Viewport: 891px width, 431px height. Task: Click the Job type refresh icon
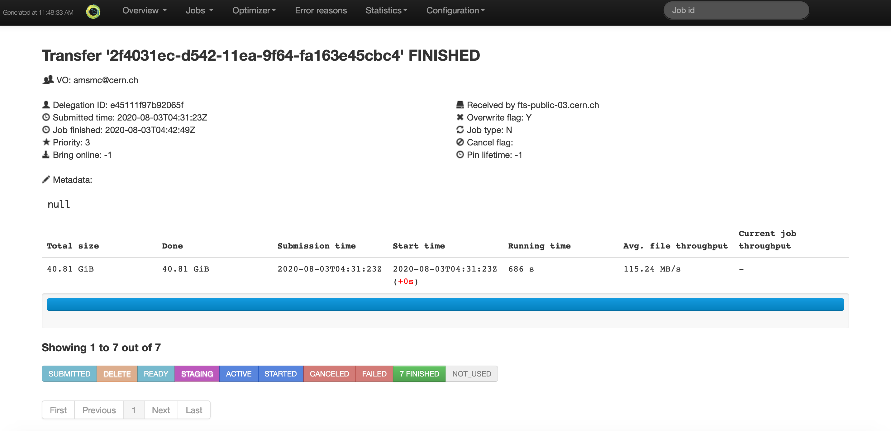coord(460,130)
